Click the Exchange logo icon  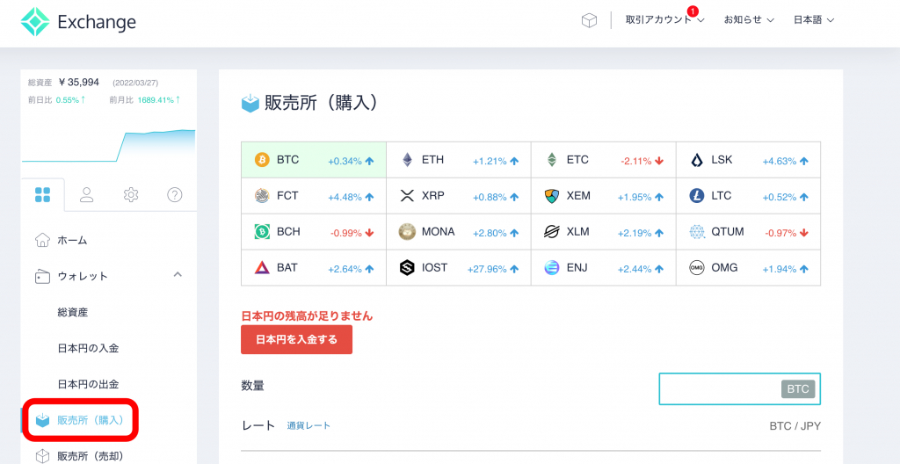pos(36,22)
